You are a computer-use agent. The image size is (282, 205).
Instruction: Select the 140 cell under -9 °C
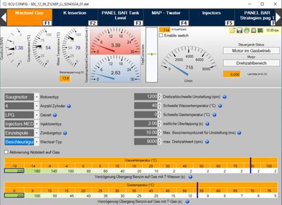click(50, 171)
